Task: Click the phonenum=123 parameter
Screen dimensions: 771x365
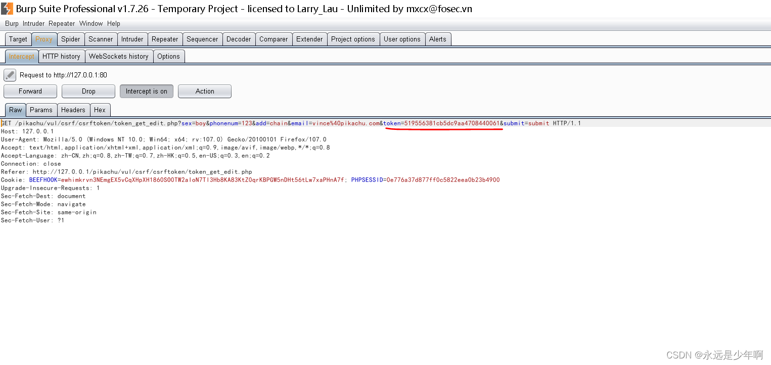Action: [231, 123]
